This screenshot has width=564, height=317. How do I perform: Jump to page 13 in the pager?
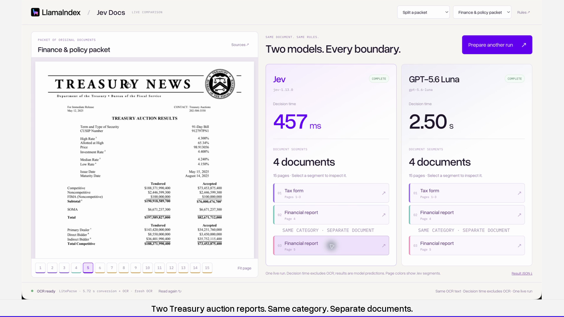(183, 268)
